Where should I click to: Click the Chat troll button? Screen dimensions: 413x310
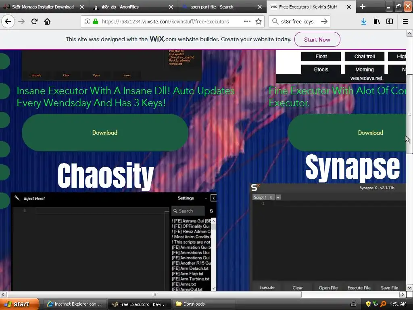(x=365, y=57)
